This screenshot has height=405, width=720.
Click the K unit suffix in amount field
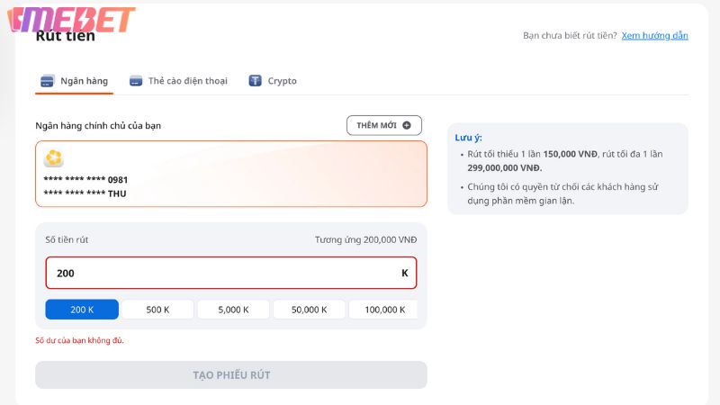pos(404,274)
